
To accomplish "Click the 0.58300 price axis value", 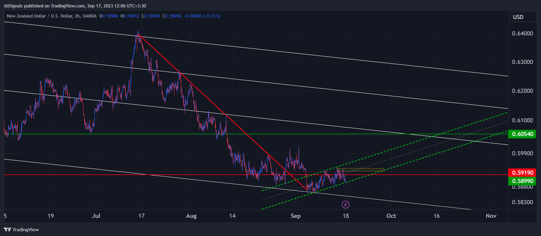I will (x=522, y=202).
